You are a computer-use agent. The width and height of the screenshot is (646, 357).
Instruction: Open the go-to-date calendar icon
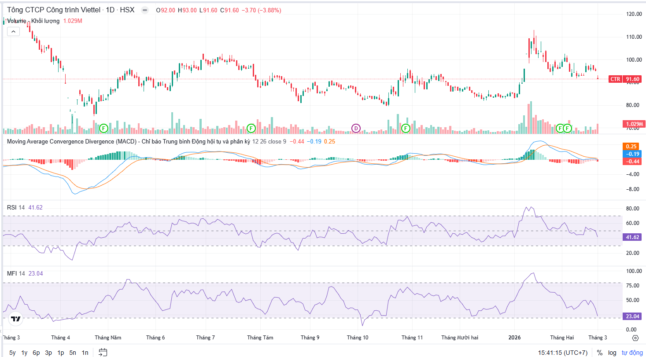click(103, 352)
